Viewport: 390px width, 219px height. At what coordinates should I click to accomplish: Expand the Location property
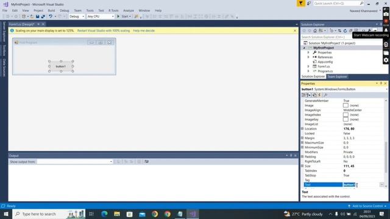click(302, 128)
